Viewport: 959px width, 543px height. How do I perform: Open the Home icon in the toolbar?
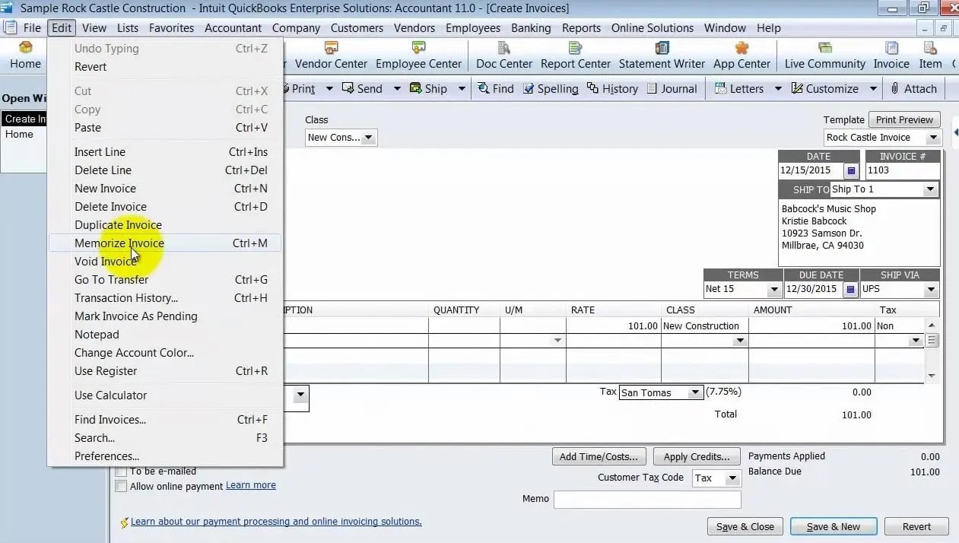coord(25,56)
